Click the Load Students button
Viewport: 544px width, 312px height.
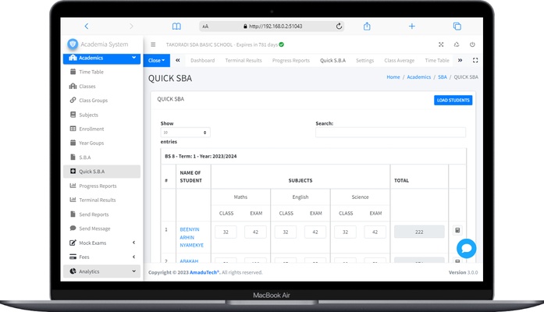tap(453, 100)
